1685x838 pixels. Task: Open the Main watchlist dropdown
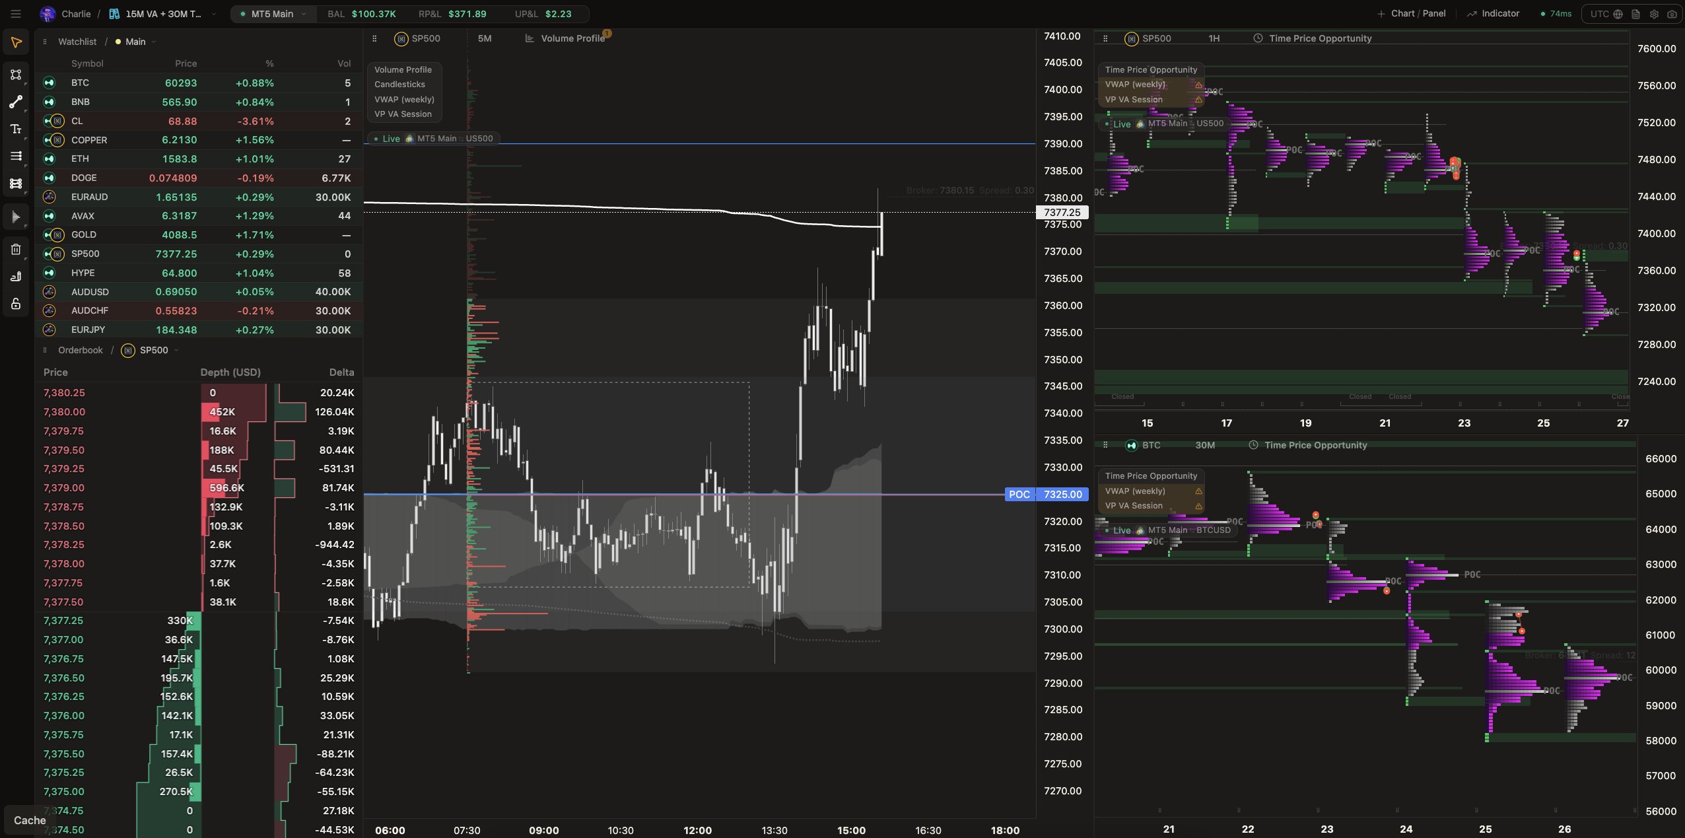pos(136,42)
